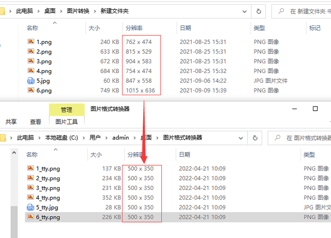Click folder icon in upper address bar

coord(2,11)
